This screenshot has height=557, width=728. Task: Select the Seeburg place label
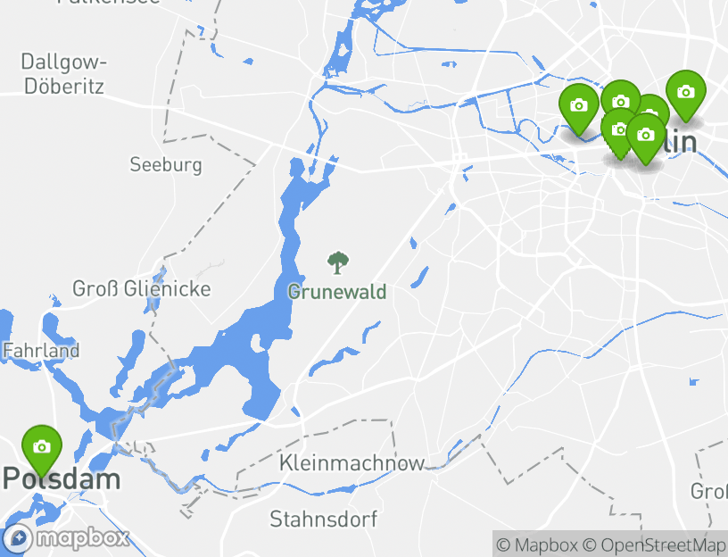coord(166,165)
